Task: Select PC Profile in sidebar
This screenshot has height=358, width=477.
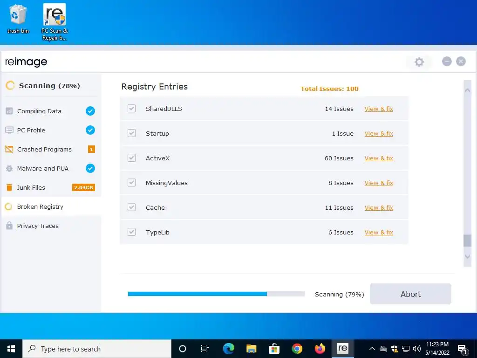Action: click(x=50, y=130)
